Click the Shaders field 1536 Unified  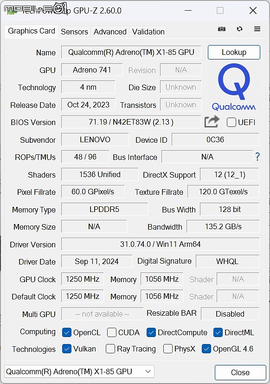pos(100,174)
